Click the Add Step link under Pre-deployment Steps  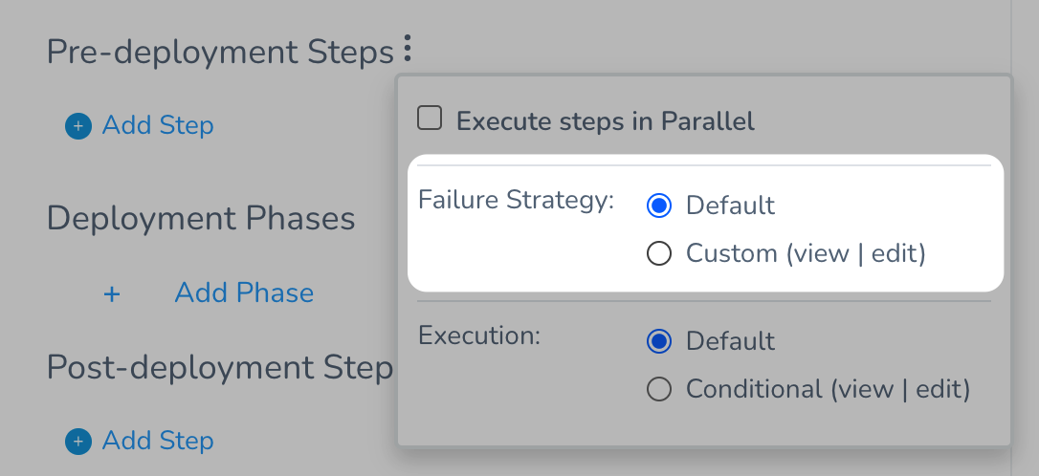point(158,125)
